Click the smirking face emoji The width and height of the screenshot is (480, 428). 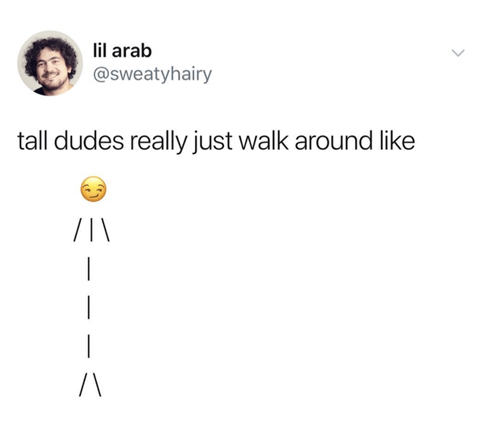pos(94,189)
